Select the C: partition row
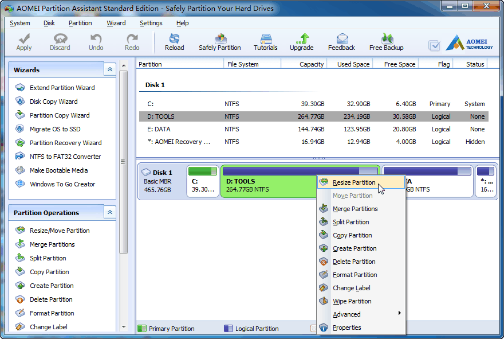Image resolution: width=504 pixels, height=339 pixels. tap(314, 104)
